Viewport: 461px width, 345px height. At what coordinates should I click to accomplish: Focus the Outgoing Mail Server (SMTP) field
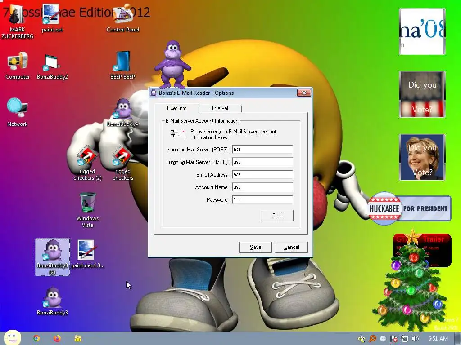tap(262, 162)
